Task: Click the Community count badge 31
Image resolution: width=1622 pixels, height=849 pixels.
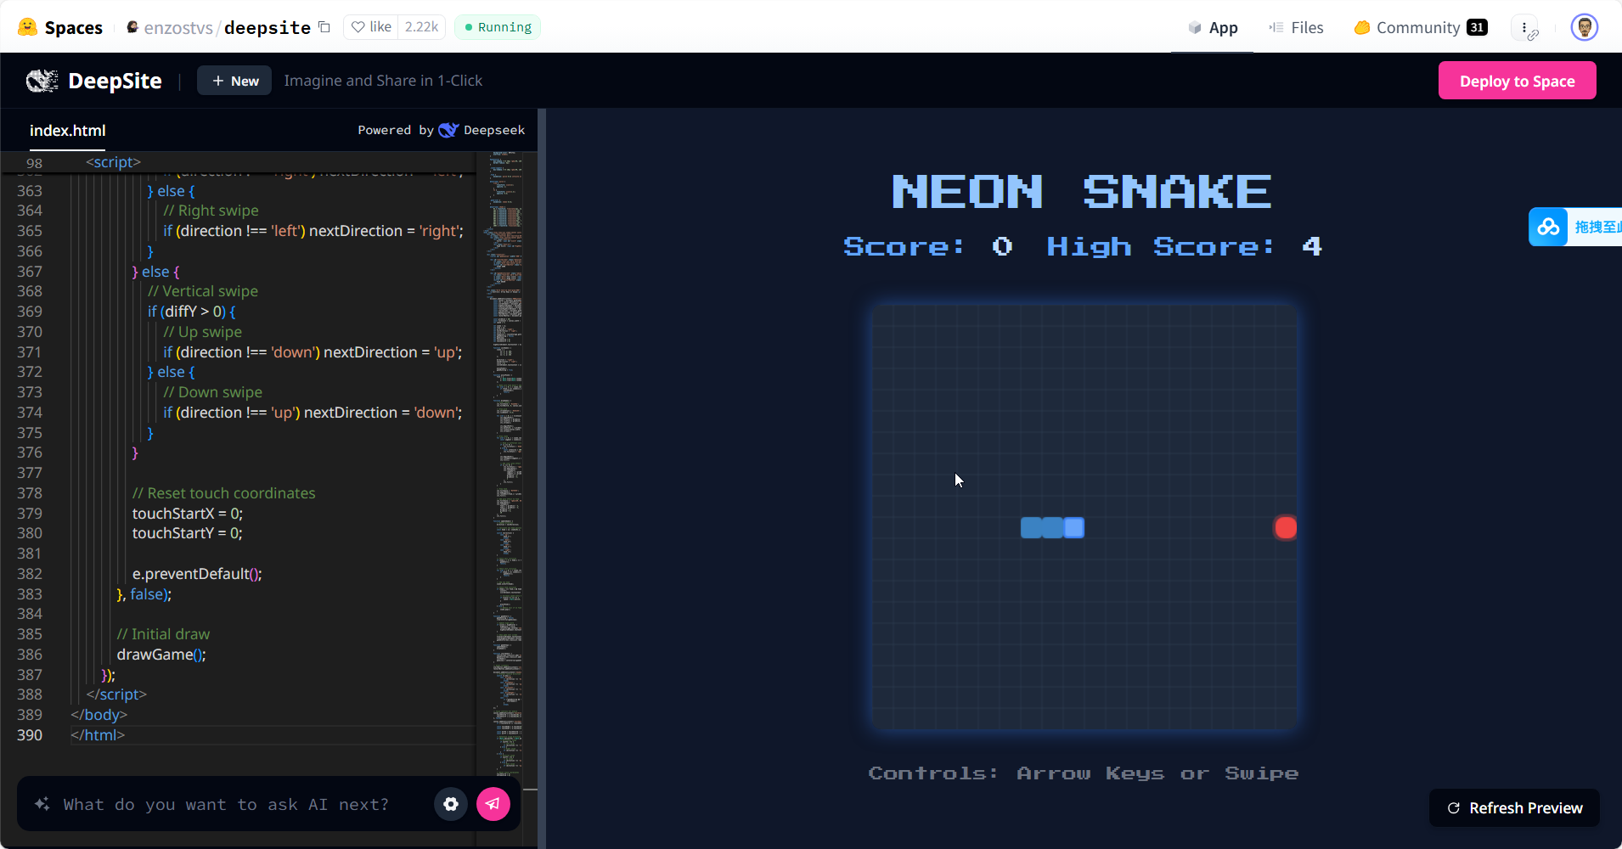Action: pyautogui.click(x=1477, y=27)
